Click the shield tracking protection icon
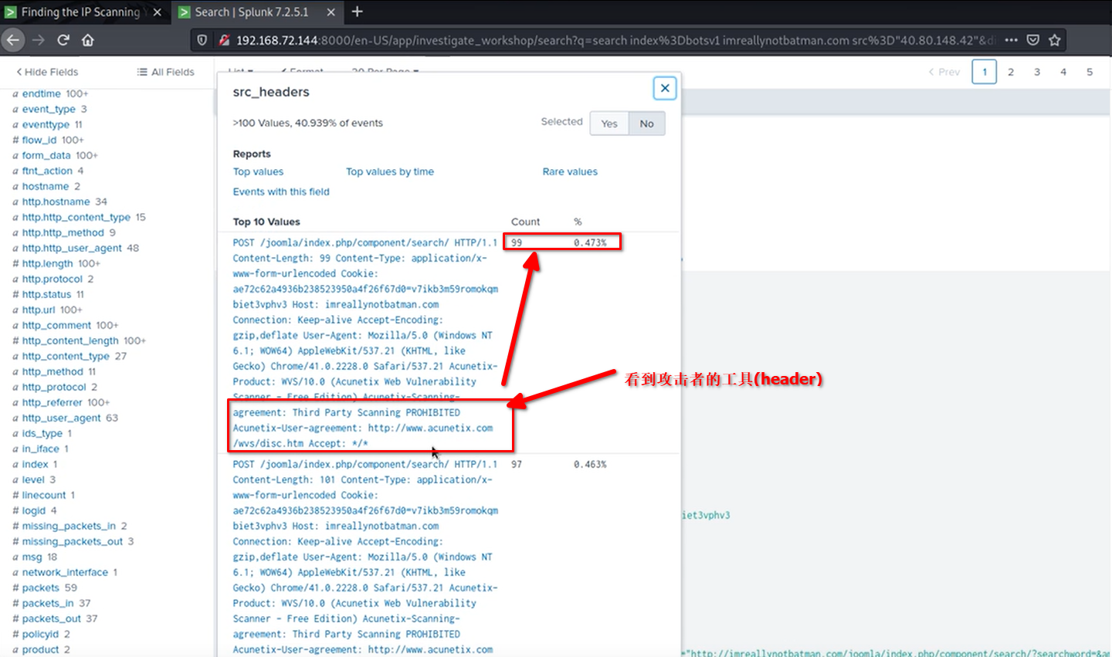The width and height of the screenshot is (1112, 657). pos(202,40)
